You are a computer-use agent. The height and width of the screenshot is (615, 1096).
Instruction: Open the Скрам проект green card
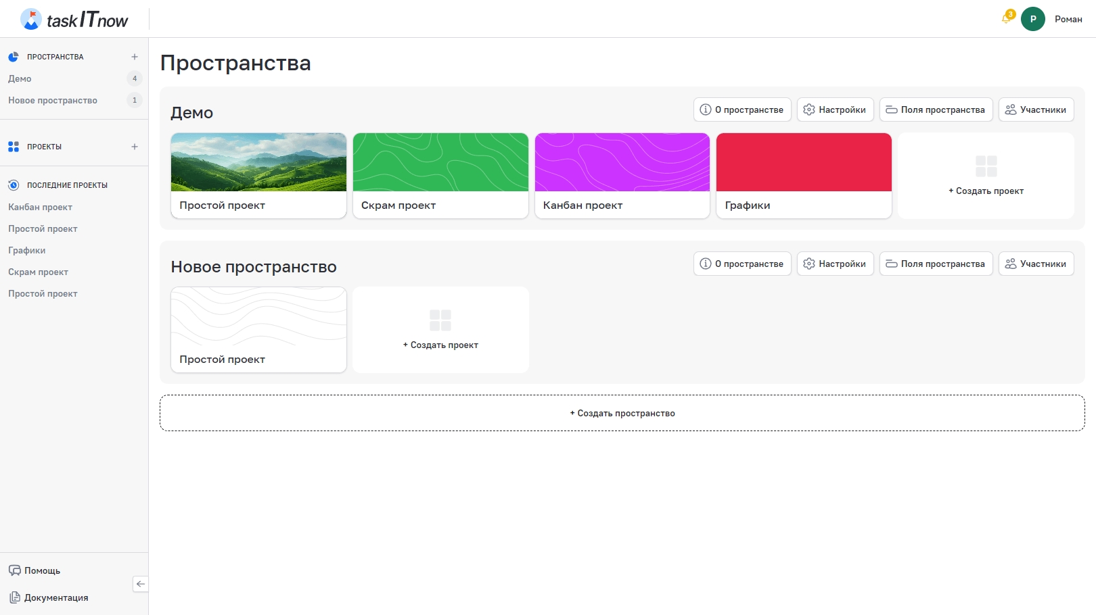pos(440,175)
